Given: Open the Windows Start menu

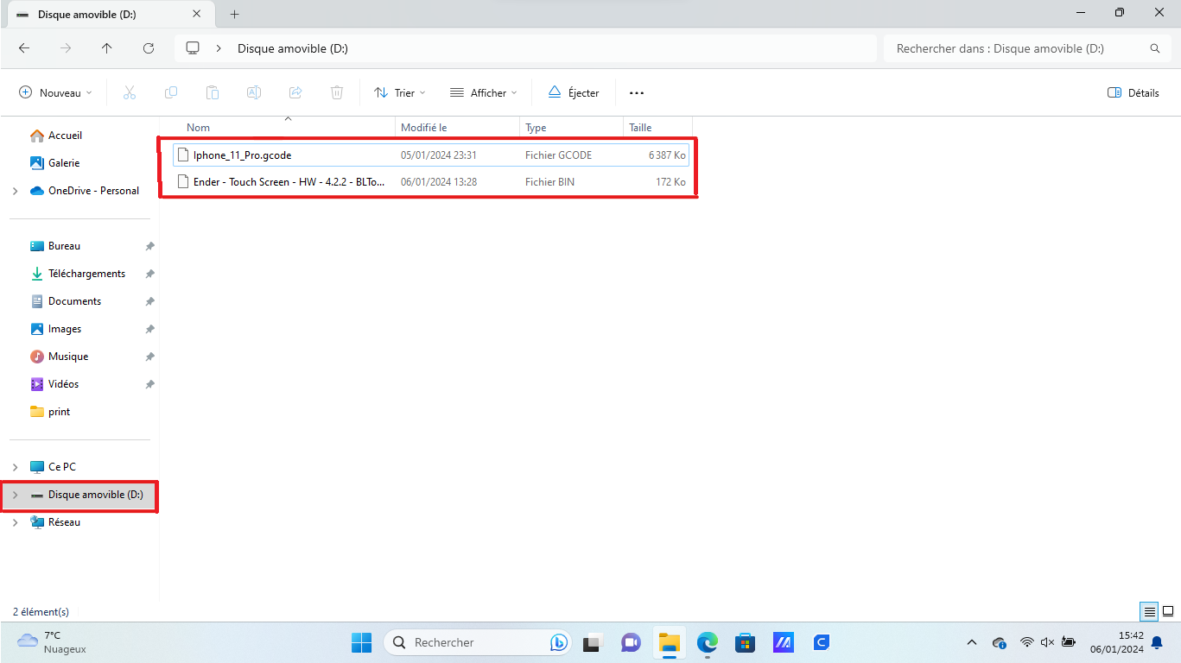Looking at the screenshot, I should pos(361,642).
